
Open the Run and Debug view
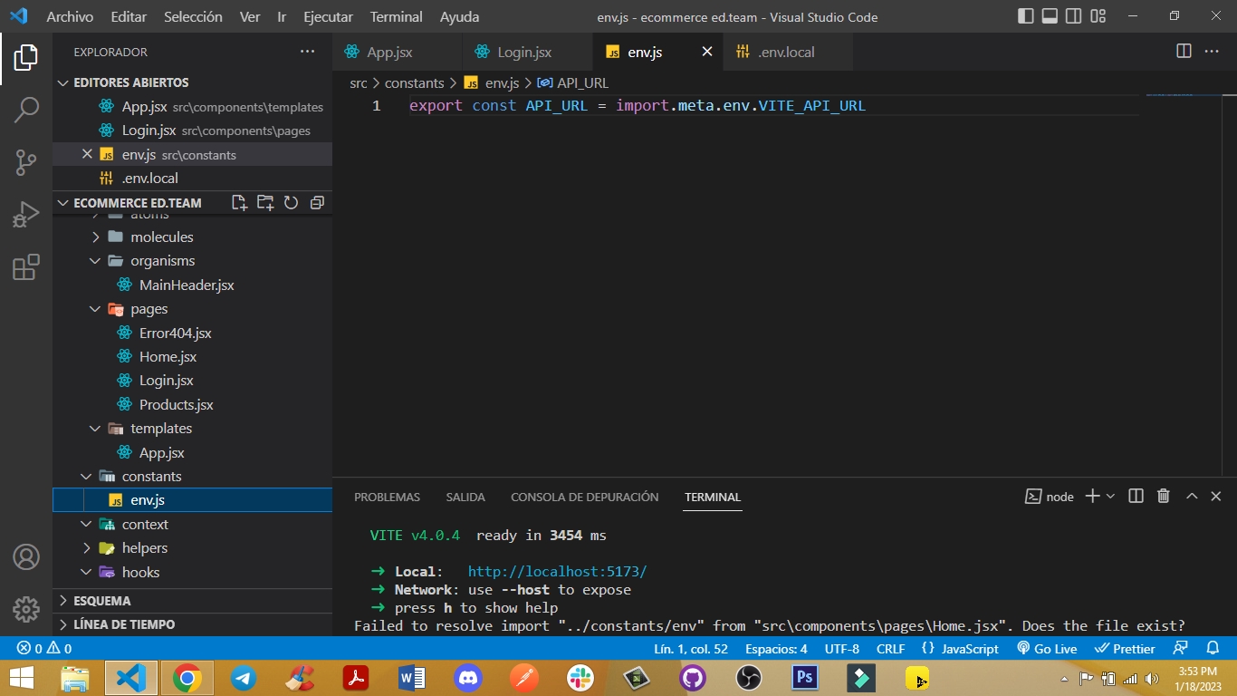pyautogui.click(x=26, y=215)
